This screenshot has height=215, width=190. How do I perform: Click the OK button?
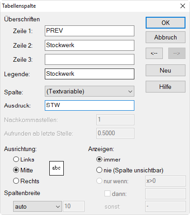pos(166,23)
